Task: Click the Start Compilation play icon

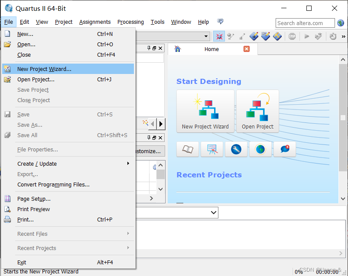Action: click(x=307, y=36)
